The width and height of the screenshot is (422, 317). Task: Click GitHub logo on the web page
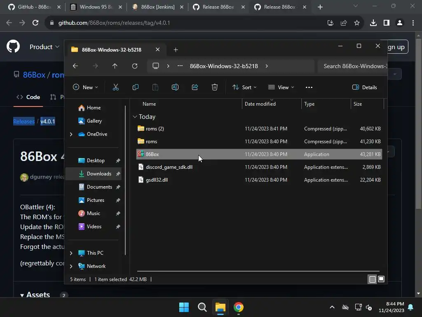coord(13,46)
